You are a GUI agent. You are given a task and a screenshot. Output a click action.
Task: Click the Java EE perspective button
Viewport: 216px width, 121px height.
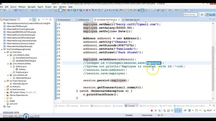tap(211, 15)
